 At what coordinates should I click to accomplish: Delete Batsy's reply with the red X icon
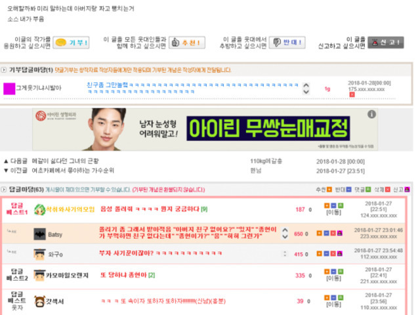[x=333, y=234]
